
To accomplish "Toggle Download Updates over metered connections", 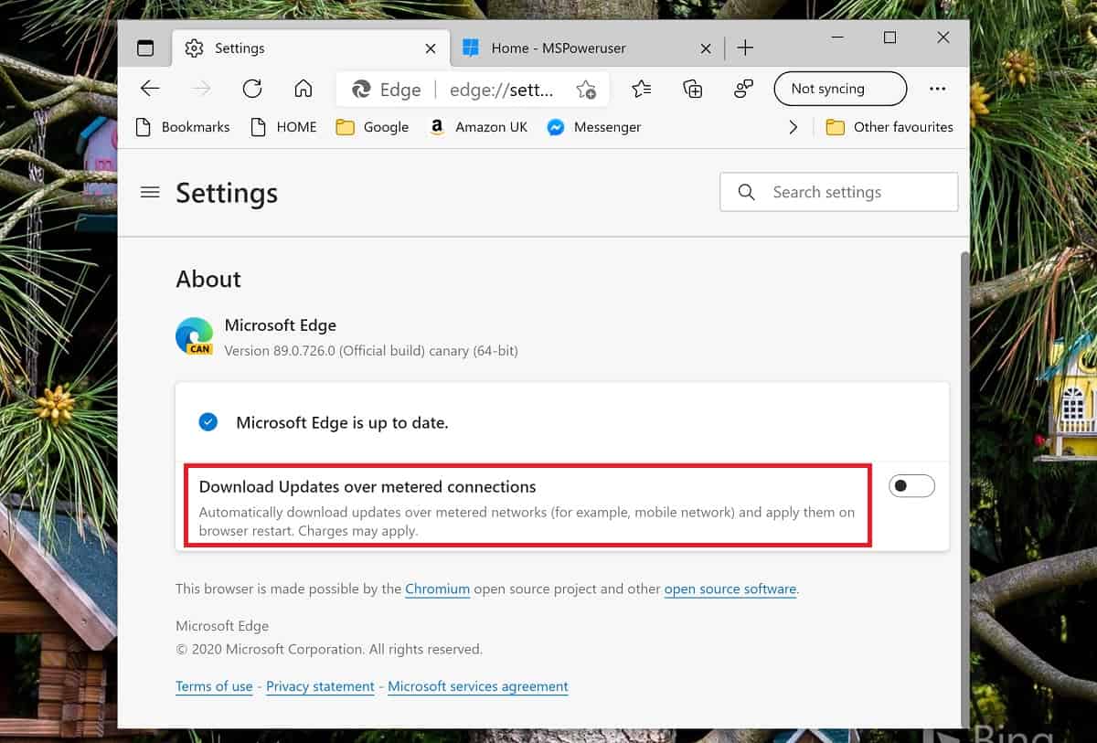I will click(911, 486).
